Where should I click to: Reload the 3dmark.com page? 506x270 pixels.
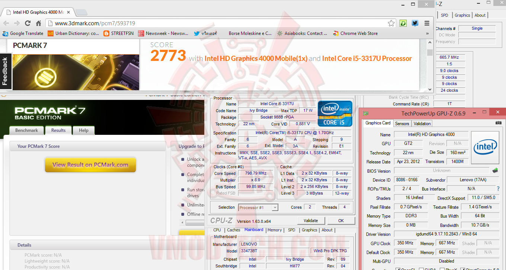(x=28, y=23)
